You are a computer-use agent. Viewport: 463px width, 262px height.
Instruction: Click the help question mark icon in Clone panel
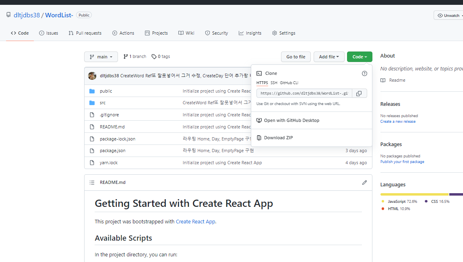point(364,74)
